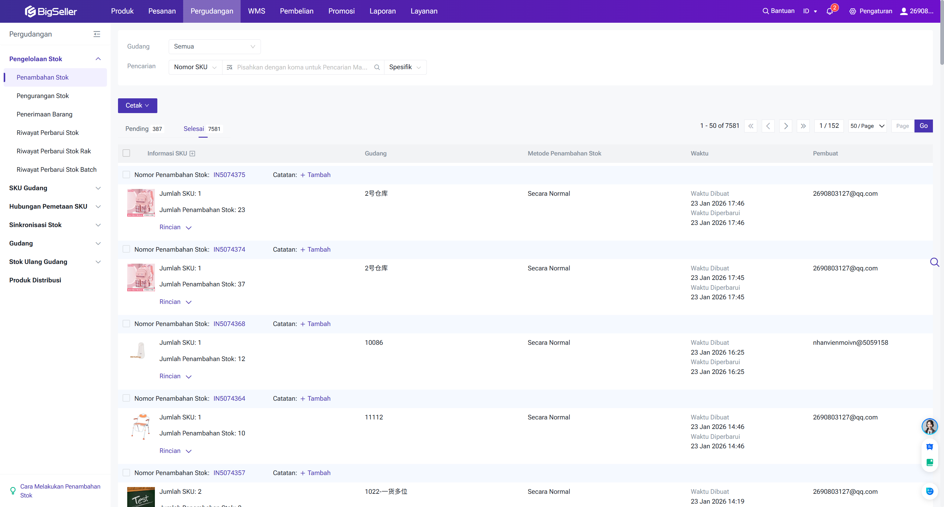Open the Laporan top menu
The width and height of the screenshot is (944, 507).
[x=382, y=11]
